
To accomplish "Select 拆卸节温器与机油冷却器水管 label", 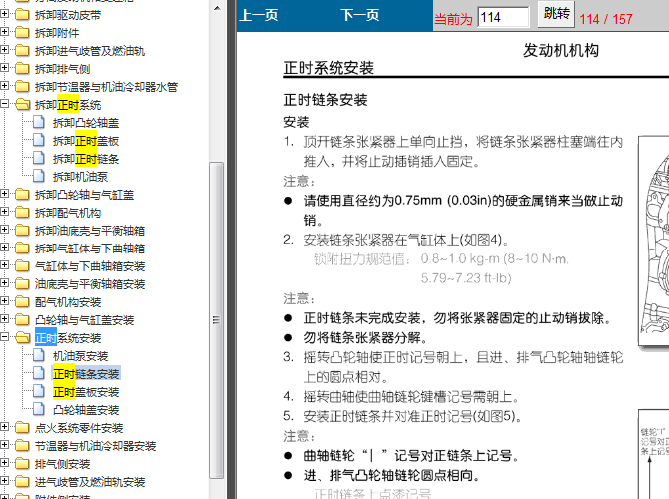I will click(106, 87).
